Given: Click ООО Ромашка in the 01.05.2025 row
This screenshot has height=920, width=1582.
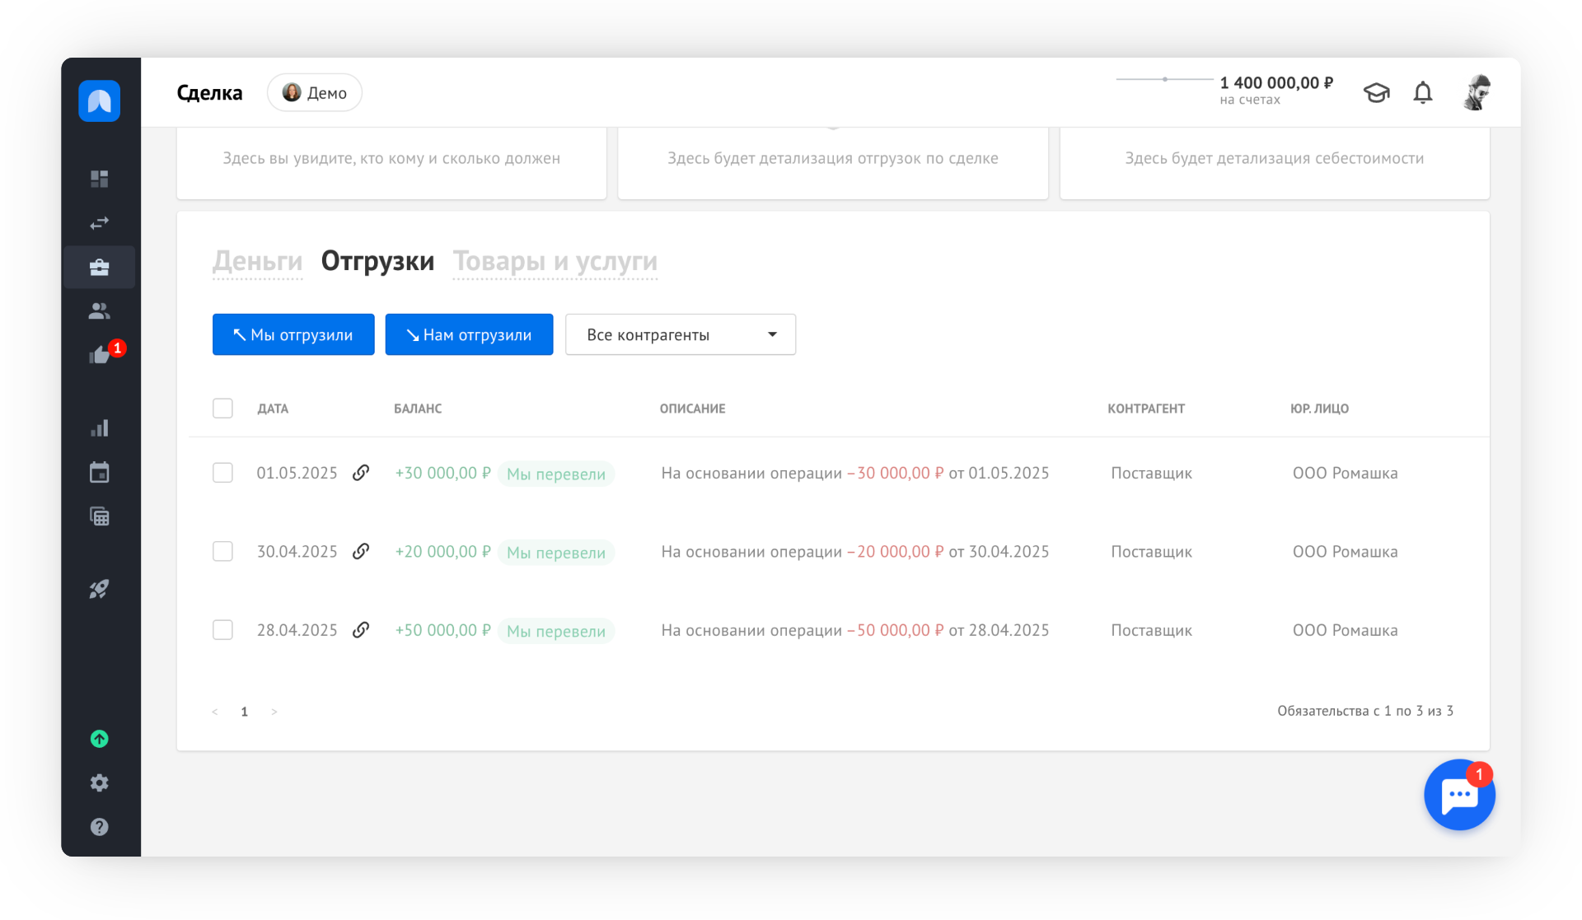Looking at the screenshot, I should point(1345,473).
